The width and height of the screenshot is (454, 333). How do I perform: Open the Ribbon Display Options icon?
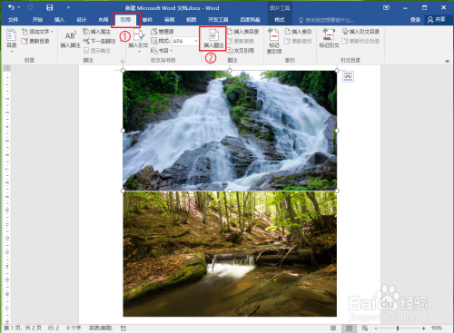tap(386, 8)
